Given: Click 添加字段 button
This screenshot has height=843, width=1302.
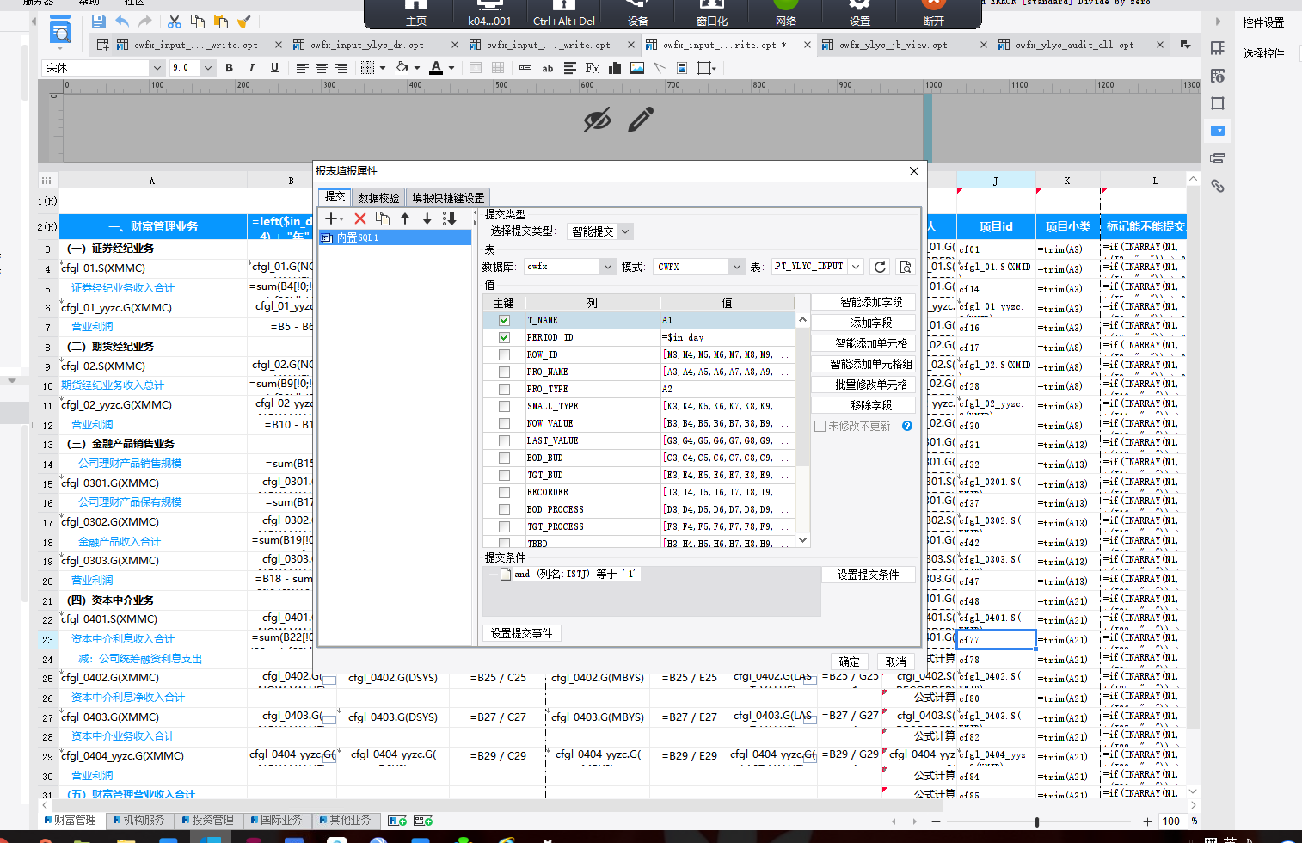Looking at the screenshot, I should [x=863, y=323].
